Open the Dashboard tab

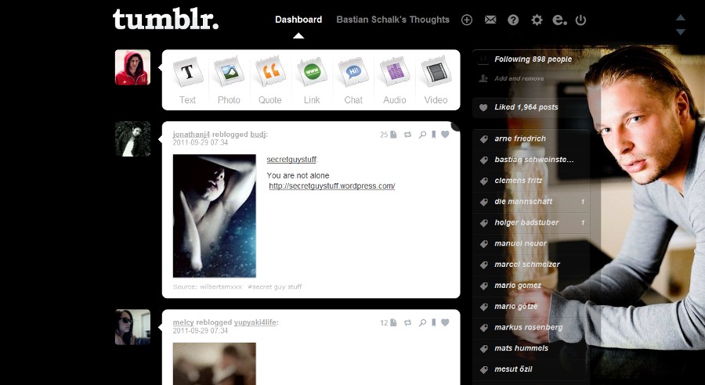298,20
